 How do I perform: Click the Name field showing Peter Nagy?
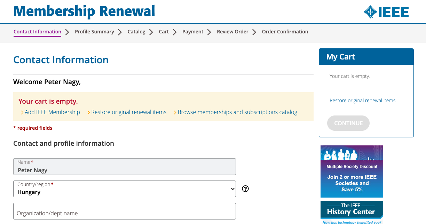(125, 167)
